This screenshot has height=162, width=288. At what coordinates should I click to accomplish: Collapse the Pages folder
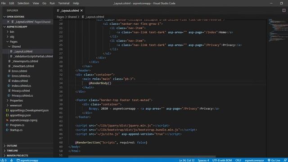[x=13, y=41]
